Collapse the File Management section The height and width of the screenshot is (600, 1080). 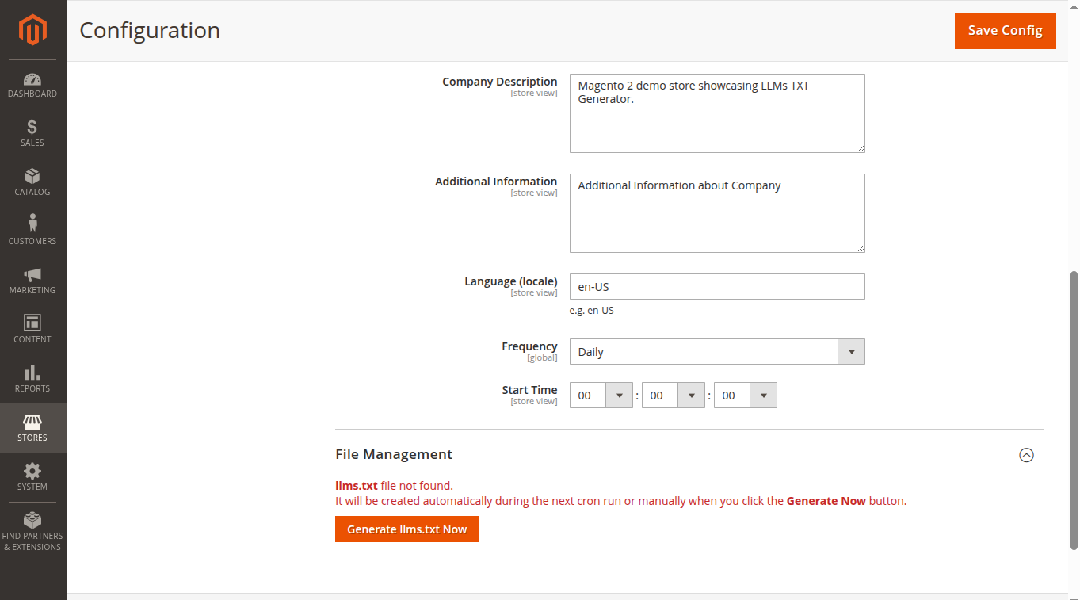1026,455
